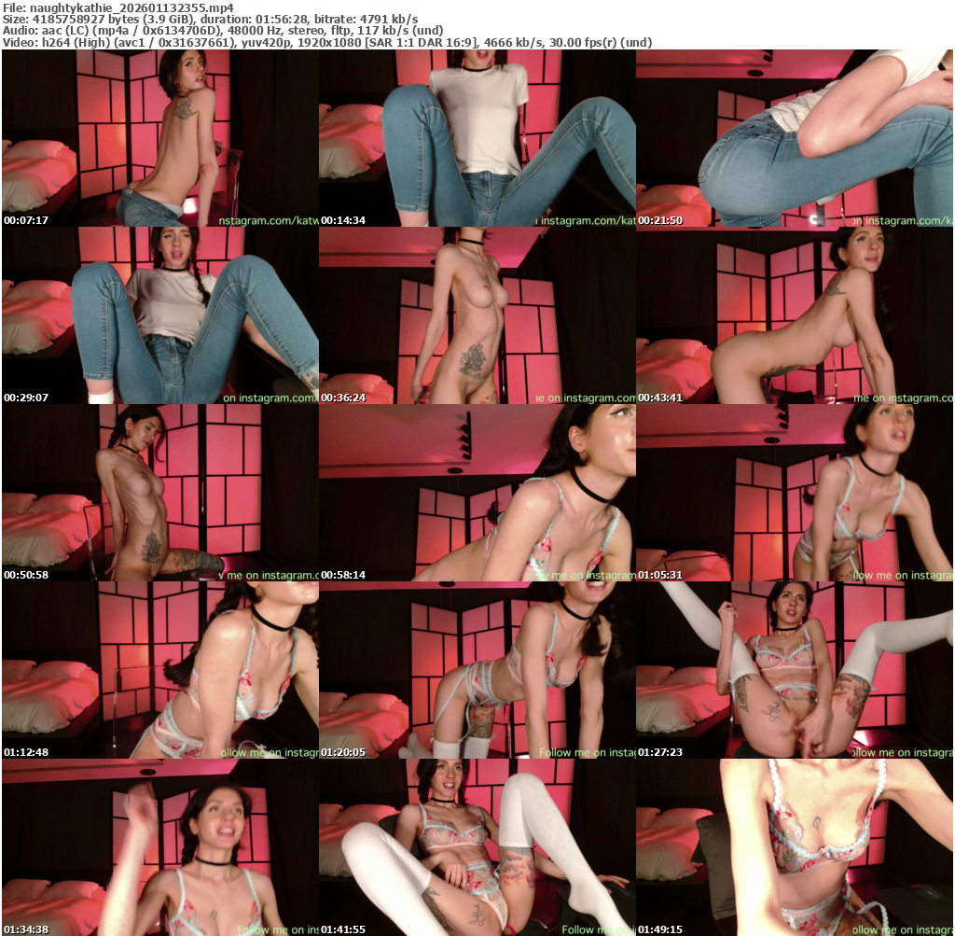Open the frame timestamped 00:43:41

[x=794, y=315]
